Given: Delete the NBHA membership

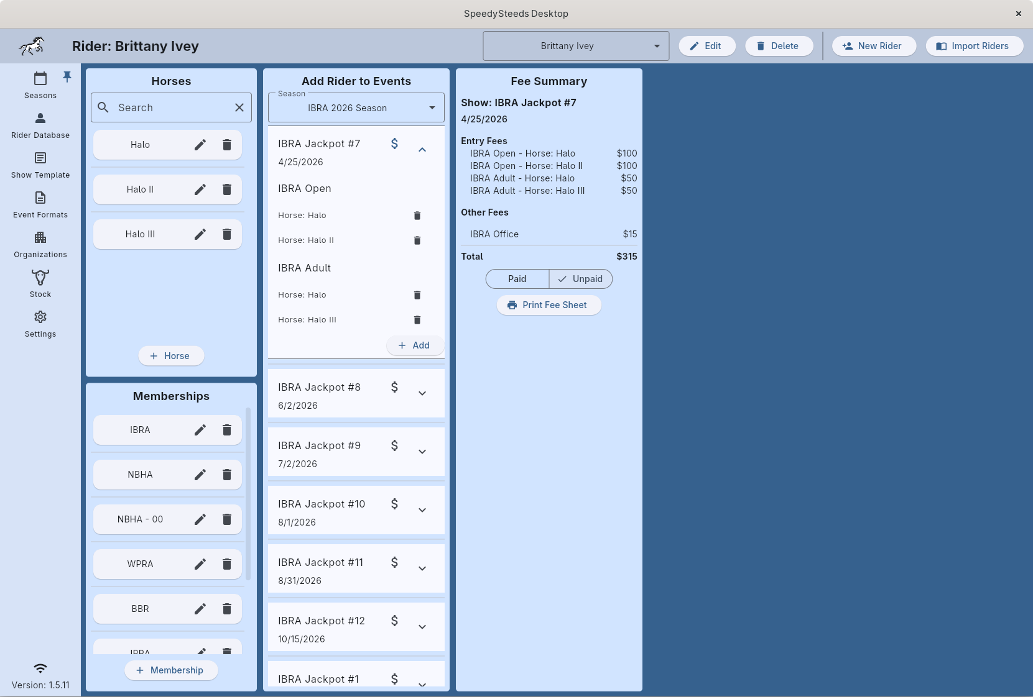Looking at the screenshot, I should [x=227, y=475].
